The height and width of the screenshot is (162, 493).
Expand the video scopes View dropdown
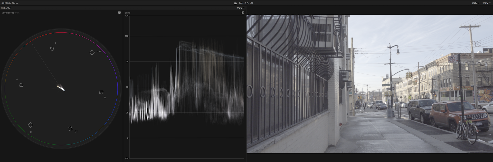(x=241, y=8)
